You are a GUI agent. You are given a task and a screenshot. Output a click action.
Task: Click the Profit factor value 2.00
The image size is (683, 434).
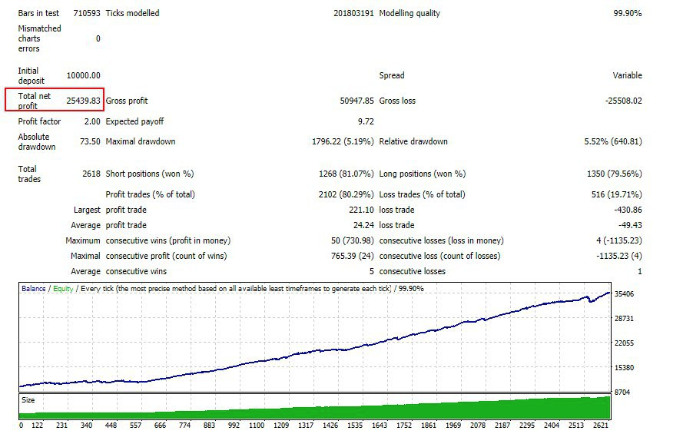coord(92,121)
